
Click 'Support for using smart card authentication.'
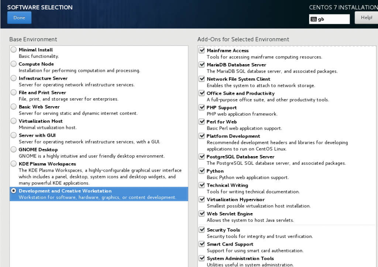click(255, 251)
